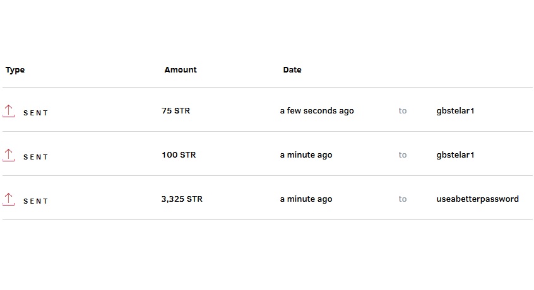534x290 pixels.
Task: Click the sent arrow icon for 3,325 STR
Action: tap(9, 199)
